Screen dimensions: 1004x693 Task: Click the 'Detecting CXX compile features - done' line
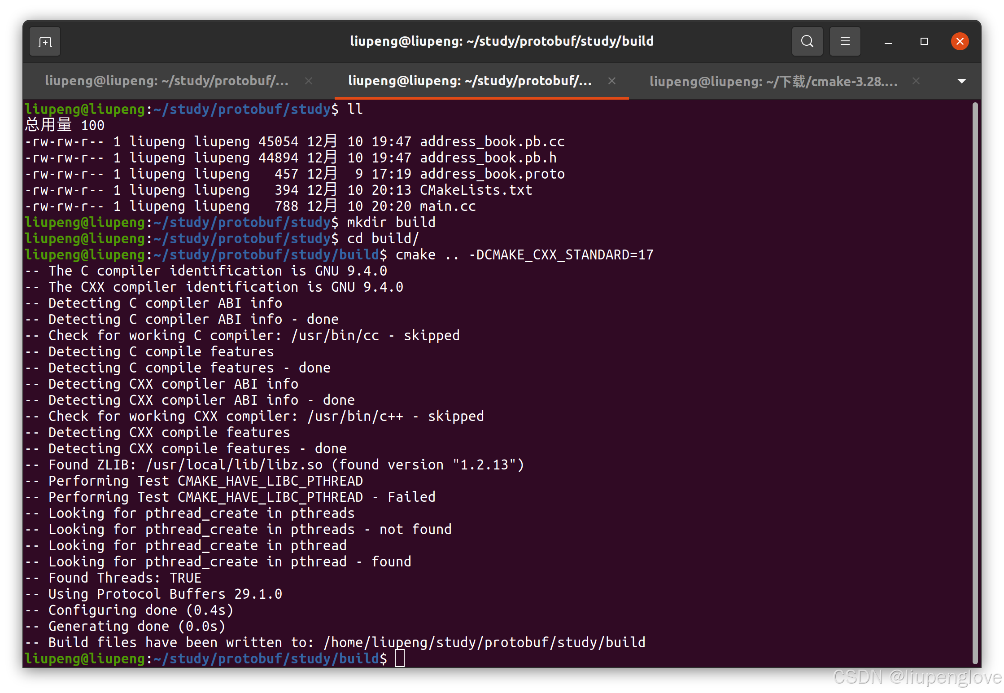tap(186, 449)
